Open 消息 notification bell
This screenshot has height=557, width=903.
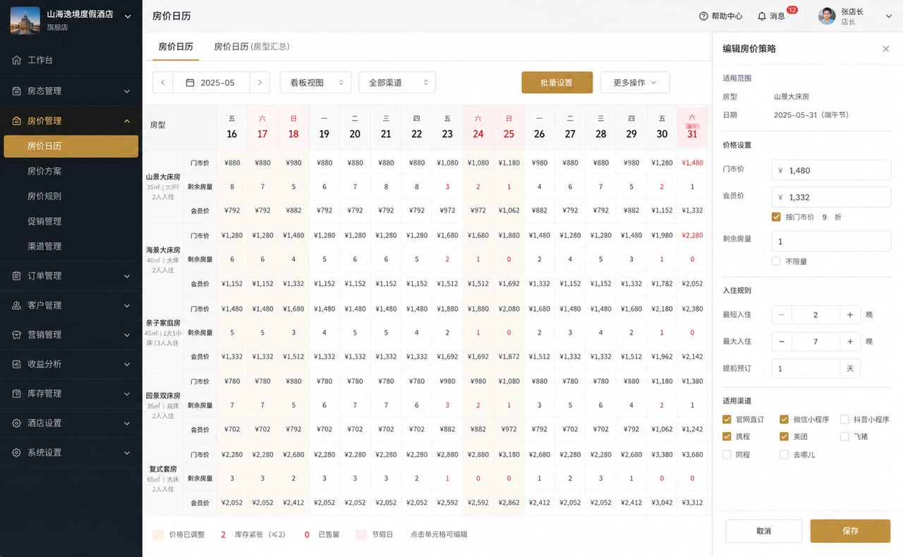pyautogui.click(x=762, y=16)
